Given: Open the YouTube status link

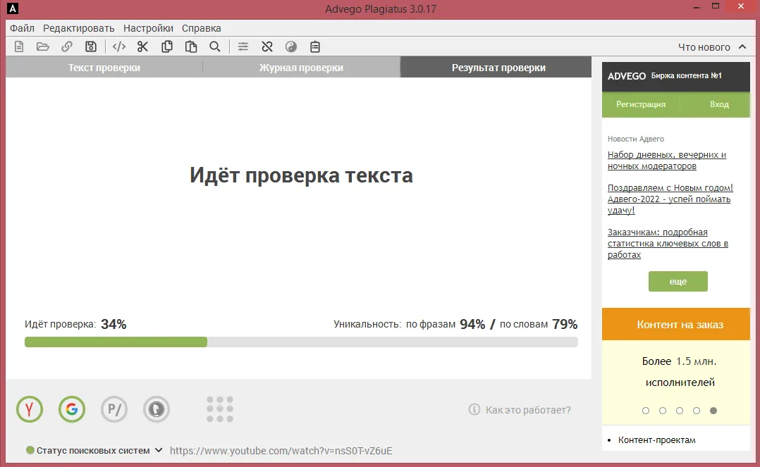Looking at the screenshot, I should coord(279,451).
